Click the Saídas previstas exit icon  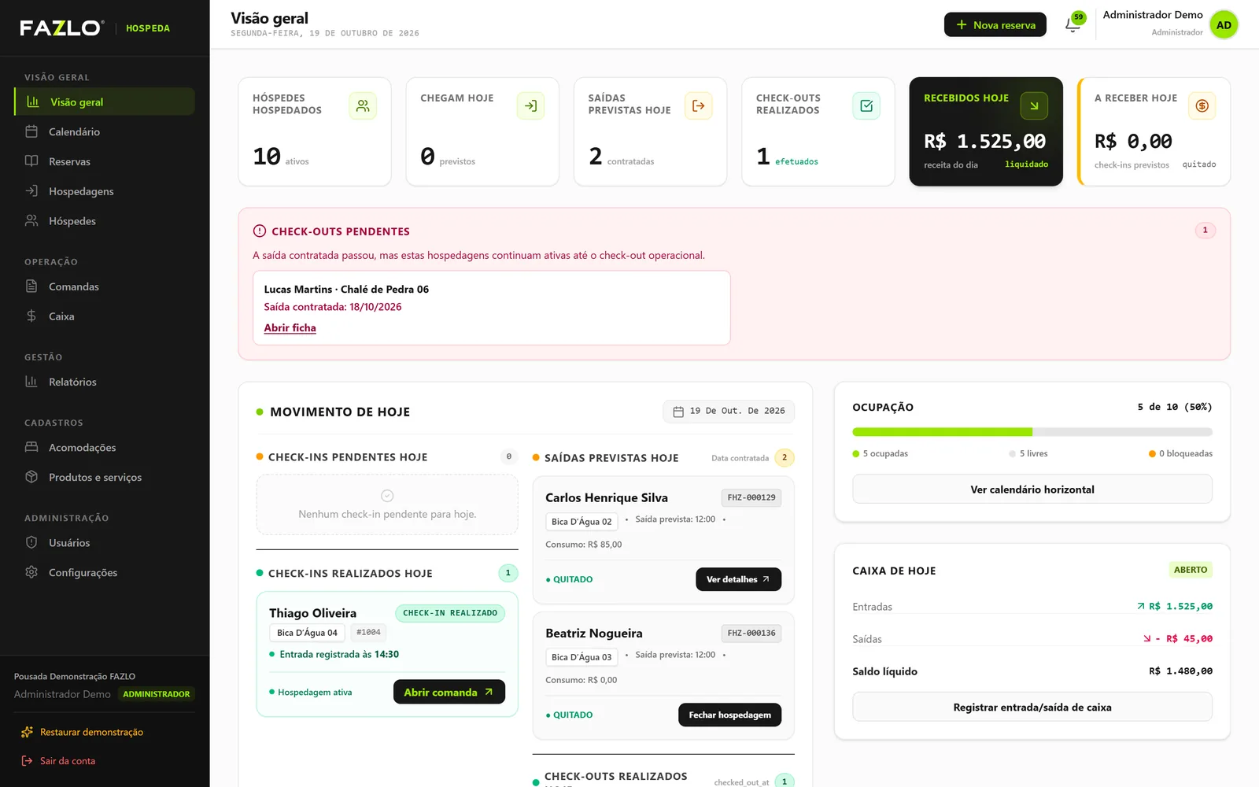pyautogui.click(x=699, y=105)
